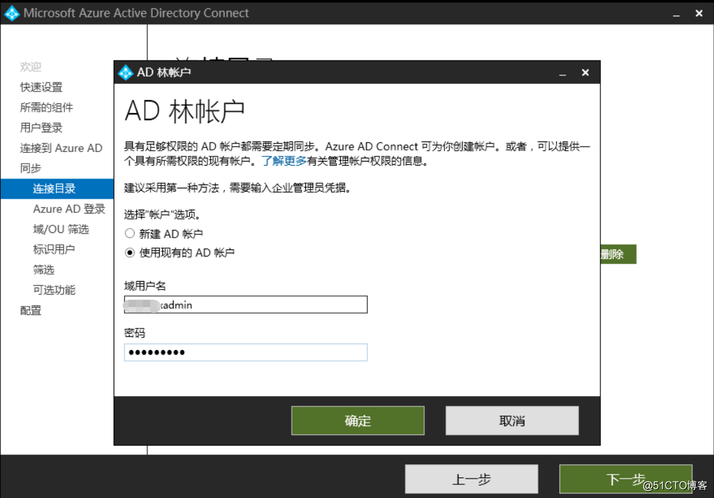Click the 密码 label
714x498 pixels.
pyautogui.click(x=134, y=333)
